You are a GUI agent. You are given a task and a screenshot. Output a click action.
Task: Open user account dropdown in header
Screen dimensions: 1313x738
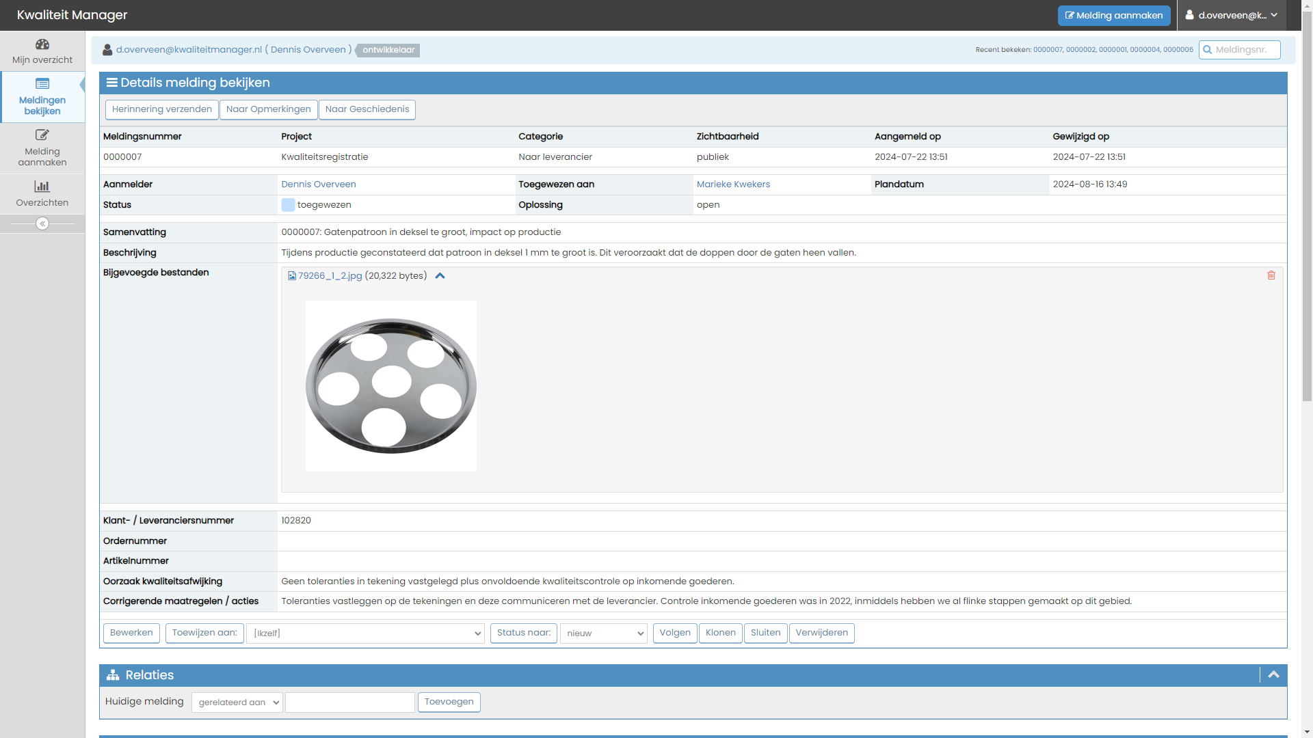coord(1232,15)
